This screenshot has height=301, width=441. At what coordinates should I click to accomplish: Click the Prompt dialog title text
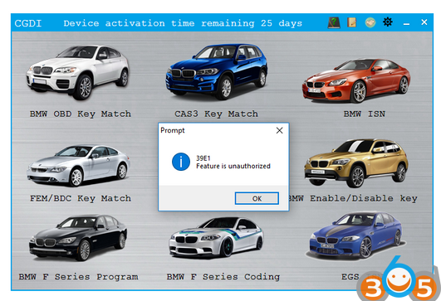pyautogui.click(x=173, y=130)
